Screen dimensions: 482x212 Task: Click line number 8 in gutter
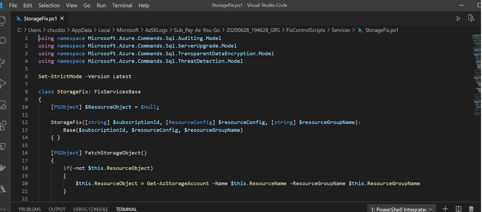26,91
